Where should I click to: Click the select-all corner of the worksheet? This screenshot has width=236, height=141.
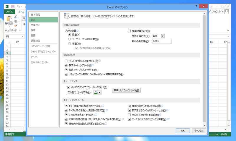pyautogui.click(x=9, y=42)
